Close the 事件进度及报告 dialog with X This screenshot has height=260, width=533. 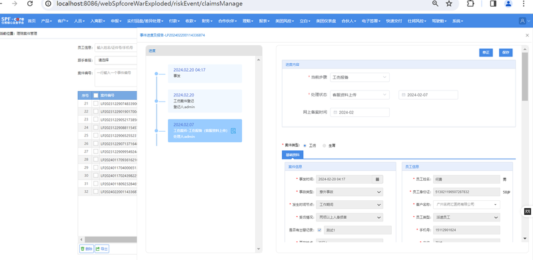point(527,35)
